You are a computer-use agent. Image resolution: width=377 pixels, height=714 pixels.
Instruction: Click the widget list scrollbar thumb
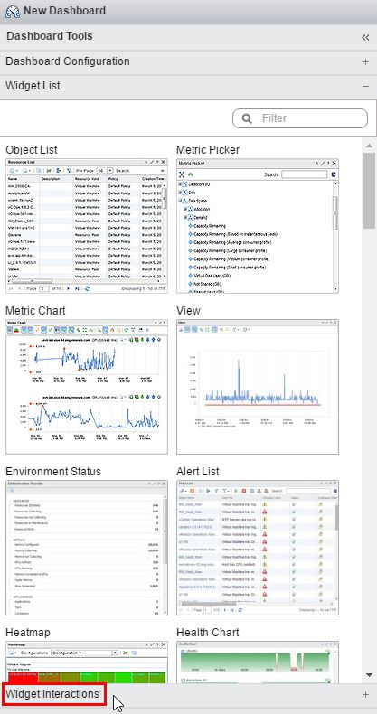[x=369, y=190]
